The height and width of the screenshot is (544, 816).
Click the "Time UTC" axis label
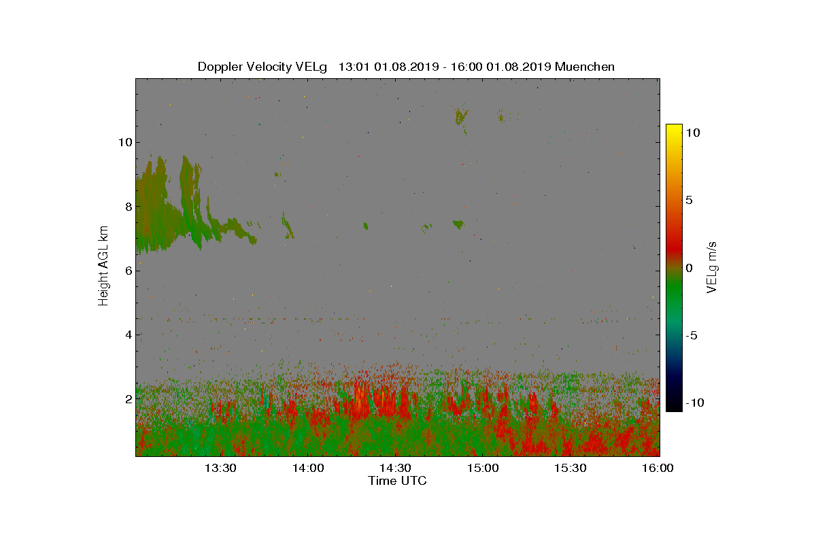coord(397,481)
